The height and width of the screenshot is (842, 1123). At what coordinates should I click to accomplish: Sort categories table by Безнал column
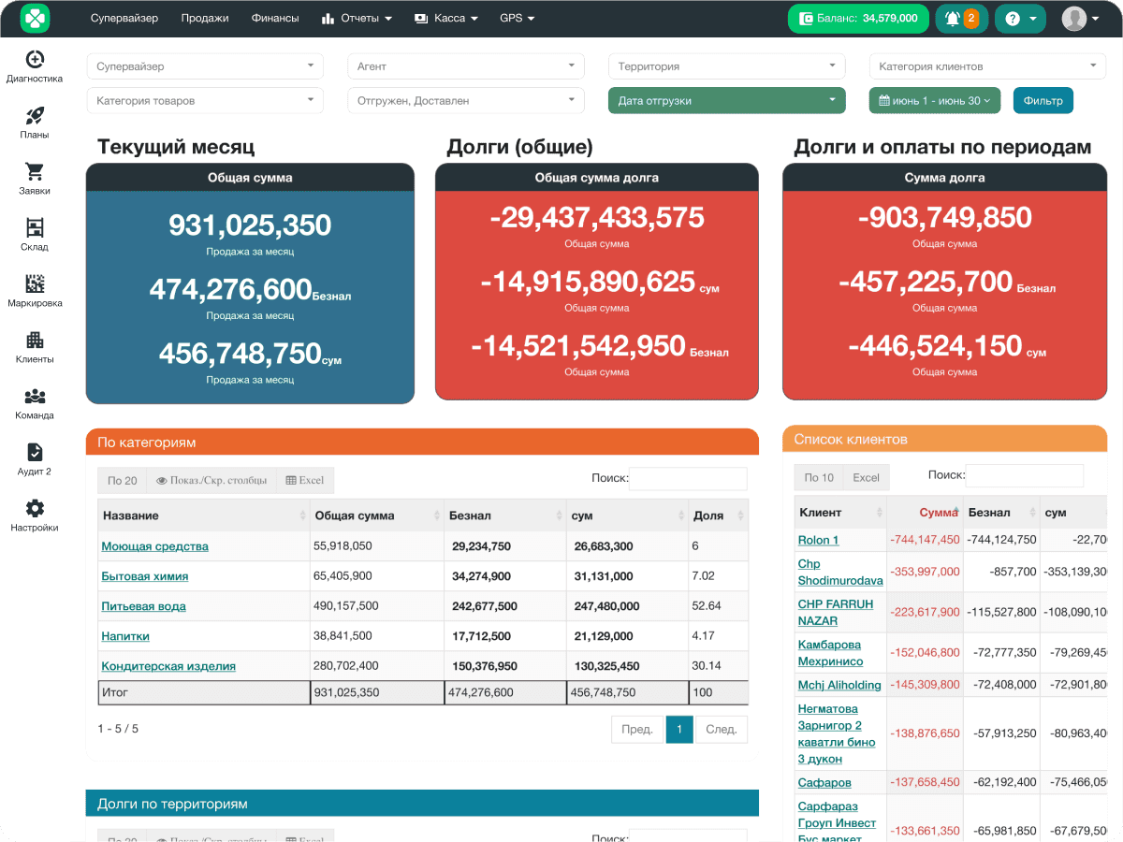point(505,515)
